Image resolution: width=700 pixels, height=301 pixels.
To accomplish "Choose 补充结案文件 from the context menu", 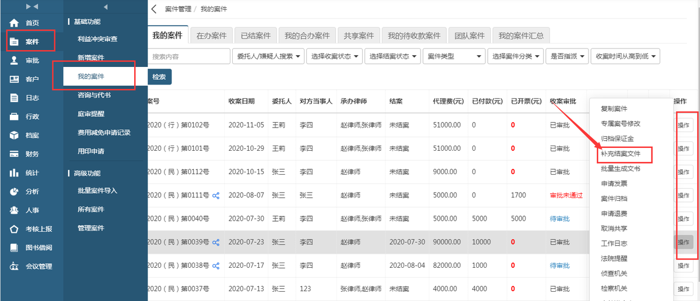I will pos(621,154).
